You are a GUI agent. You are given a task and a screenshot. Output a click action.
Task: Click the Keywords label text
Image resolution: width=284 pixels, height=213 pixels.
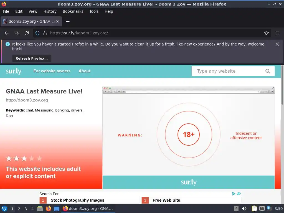[15, 110]
